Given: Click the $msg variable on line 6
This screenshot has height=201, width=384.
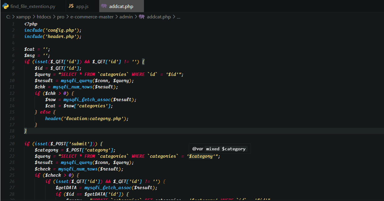Looking at the screenshot, I should tap(29, 55).
